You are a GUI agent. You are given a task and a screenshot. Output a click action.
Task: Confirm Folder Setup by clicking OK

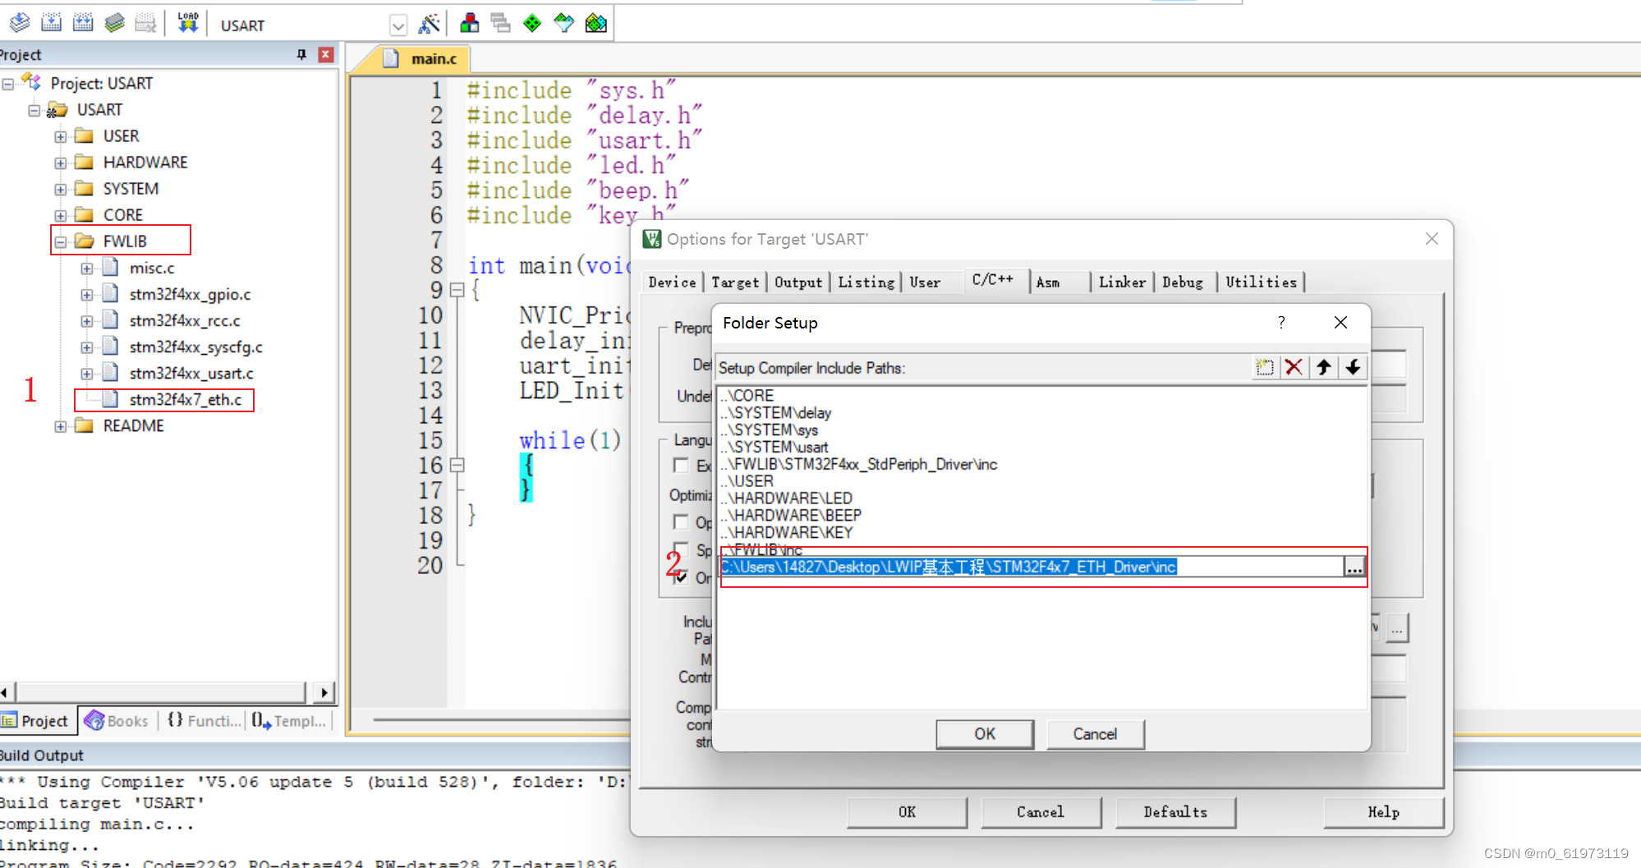coord(984,733)
